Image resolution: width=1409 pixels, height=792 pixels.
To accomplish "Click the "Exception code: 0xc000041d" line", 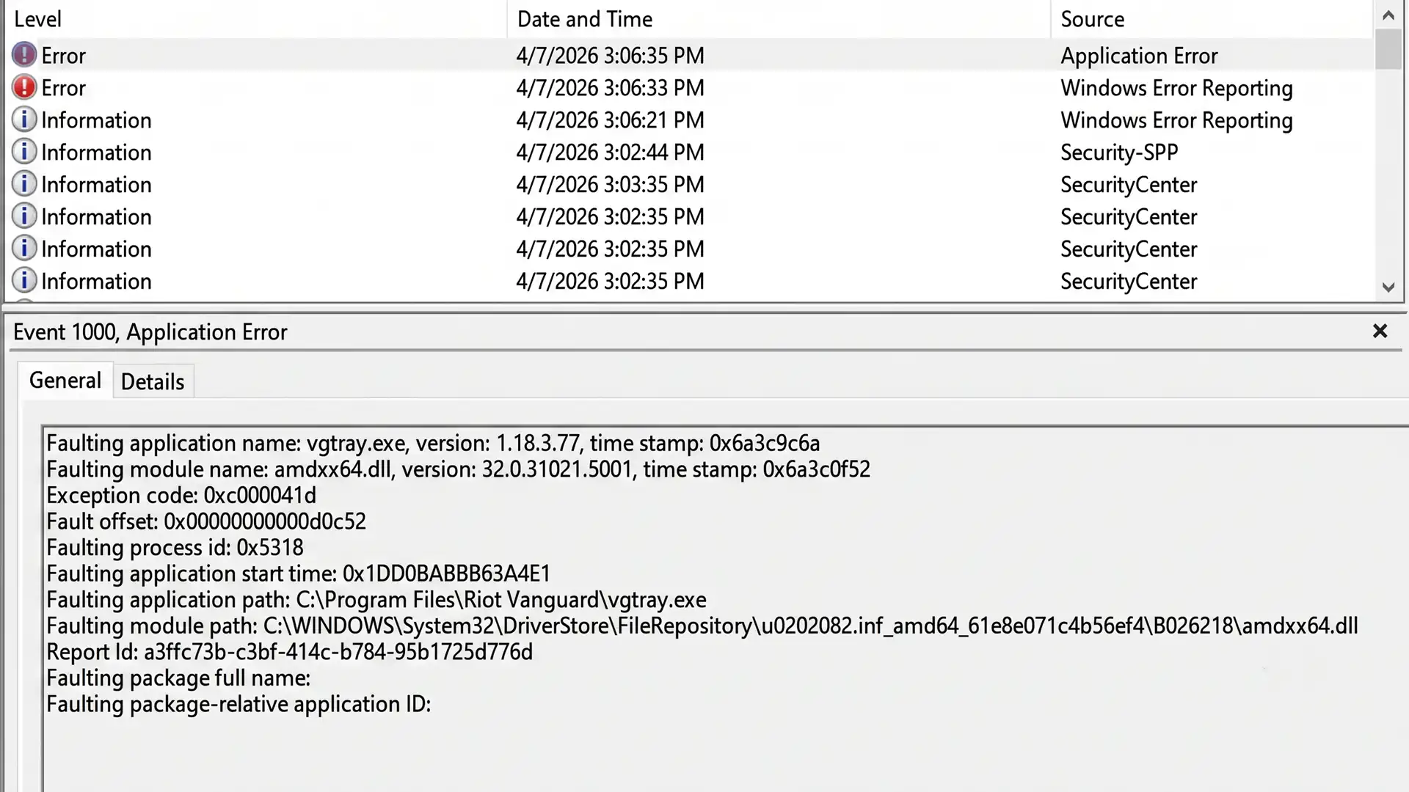I will click(181, 496).
